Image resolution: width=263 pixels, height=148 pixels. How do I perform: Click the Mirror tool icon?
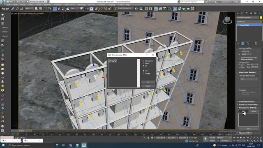coord(137,9)
